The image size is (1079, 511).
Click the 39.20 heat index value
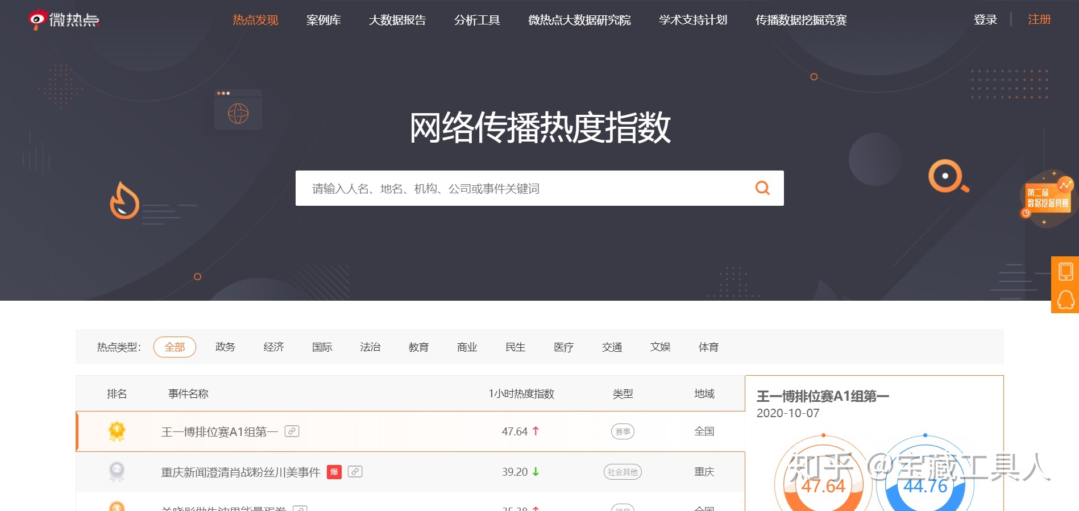[514, 472]
